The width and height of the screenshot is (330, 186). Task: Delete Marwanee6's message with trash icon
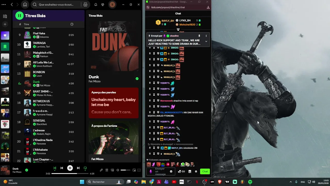150,101
